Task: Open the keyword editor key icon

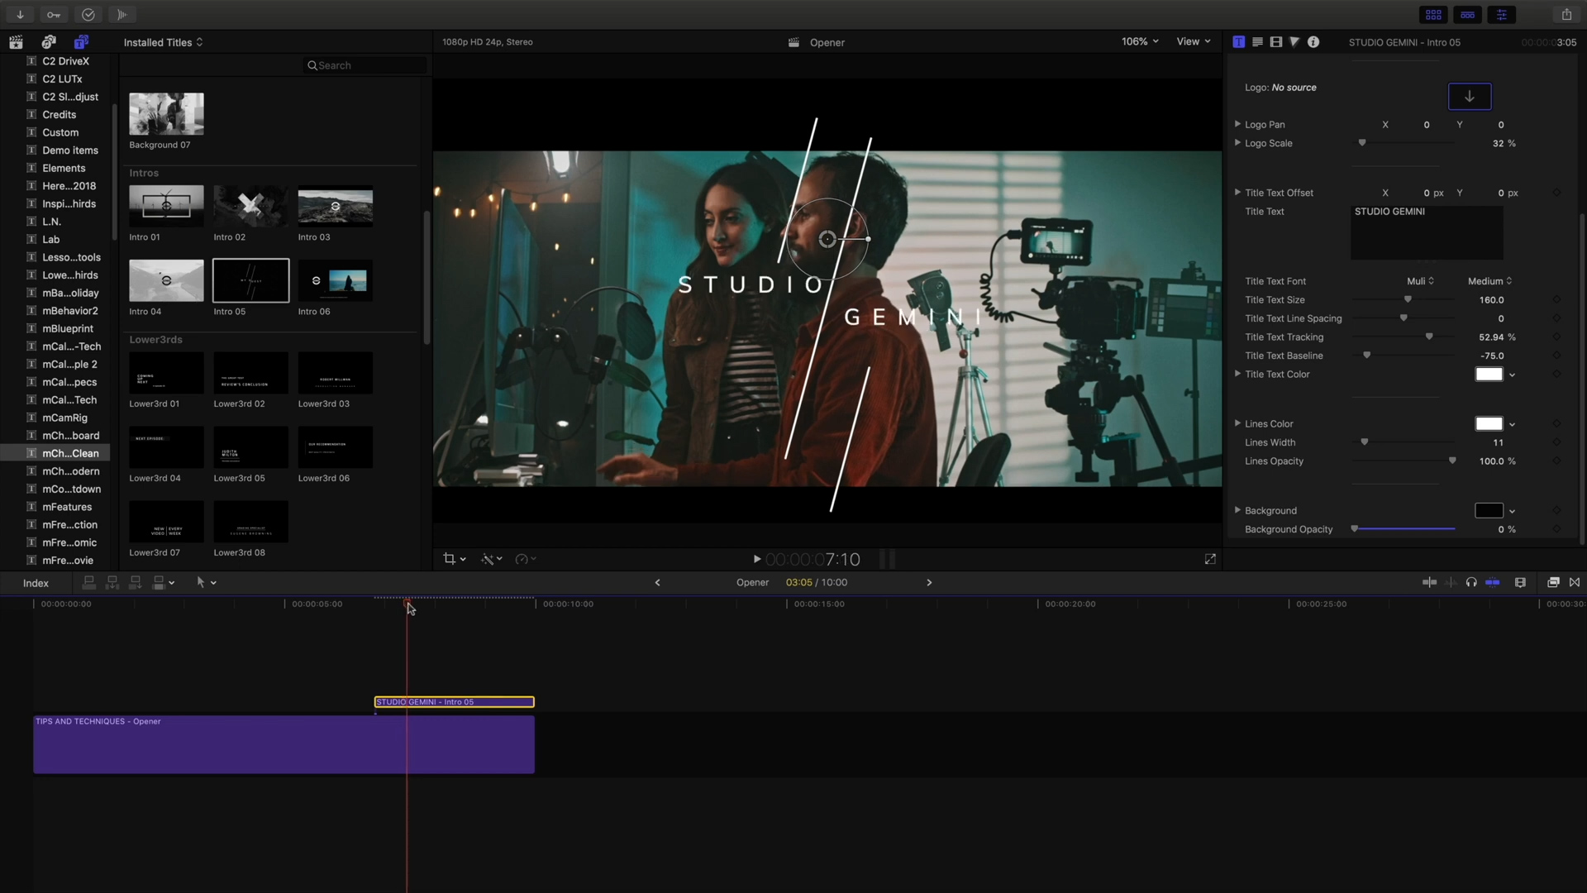Action: click(x=54, y=15)
